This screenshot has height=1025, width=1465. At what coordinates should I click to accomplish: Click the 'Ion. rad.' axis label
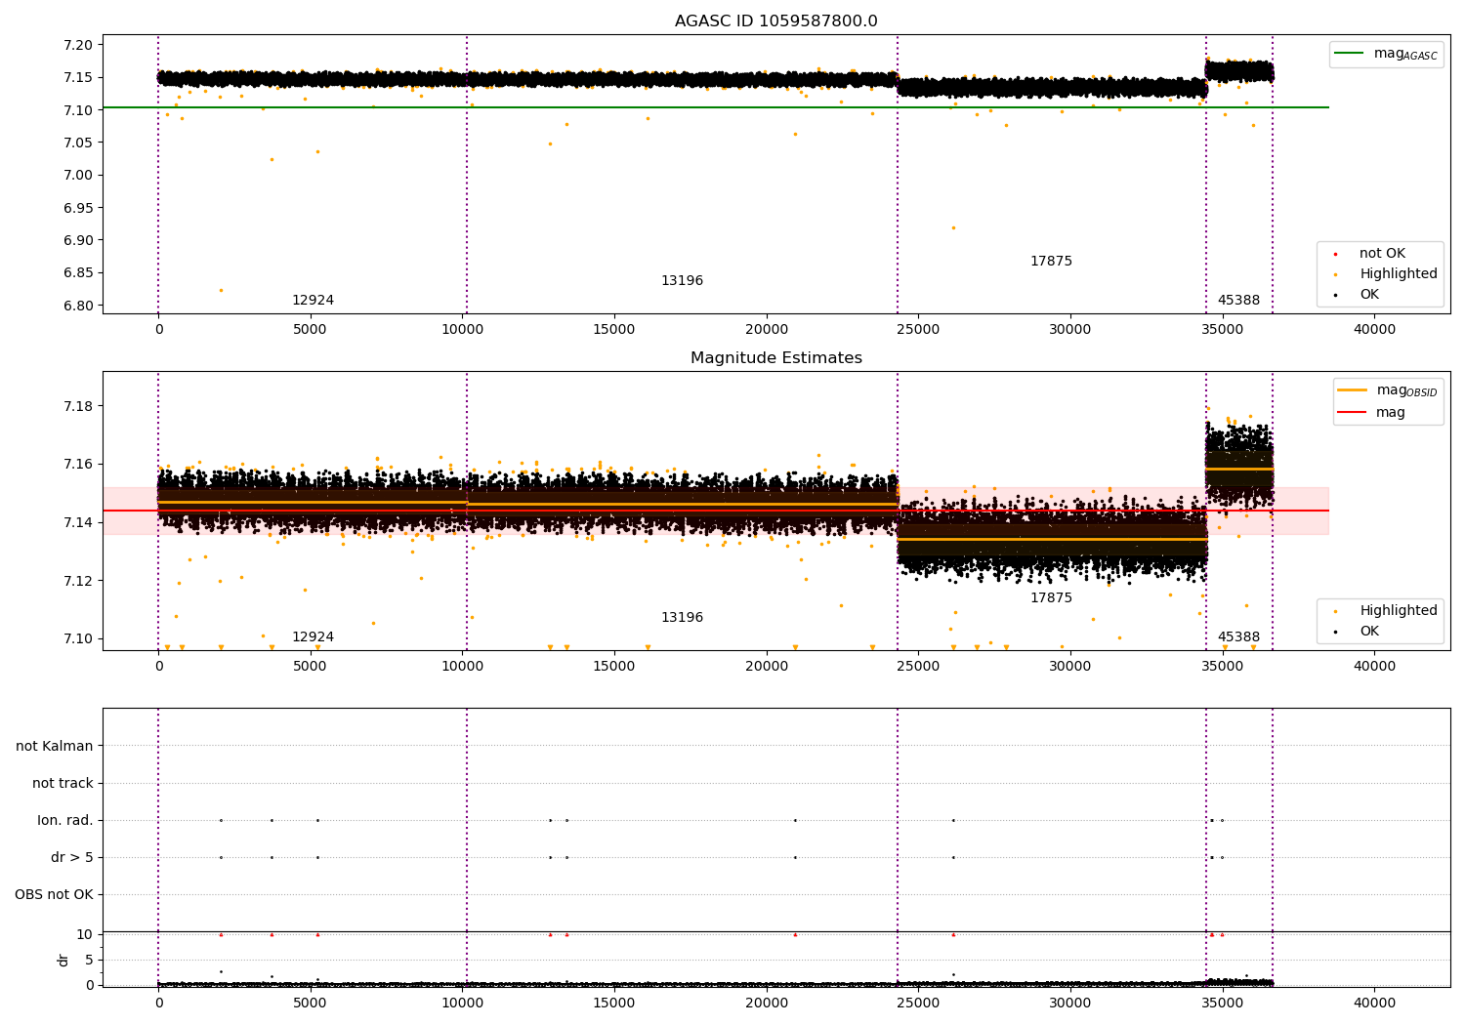pos(65,821)
